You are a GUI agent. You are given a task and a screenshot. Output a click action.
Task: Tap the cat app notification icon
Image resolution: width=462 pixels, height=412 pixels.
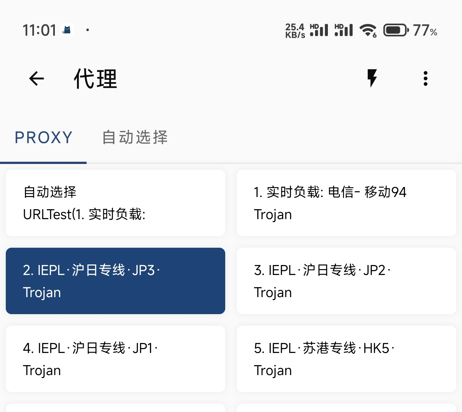67,30
